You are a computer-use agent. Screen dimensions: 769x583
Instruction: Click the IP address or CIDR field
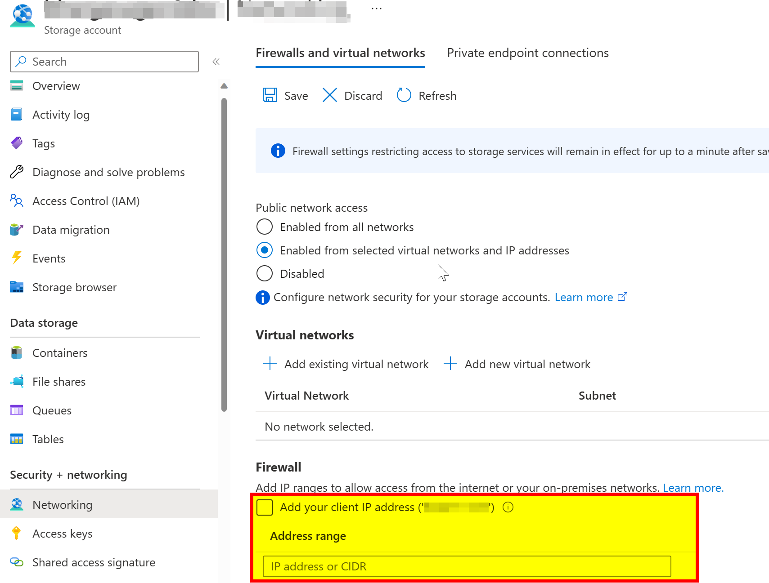[466, 566]
